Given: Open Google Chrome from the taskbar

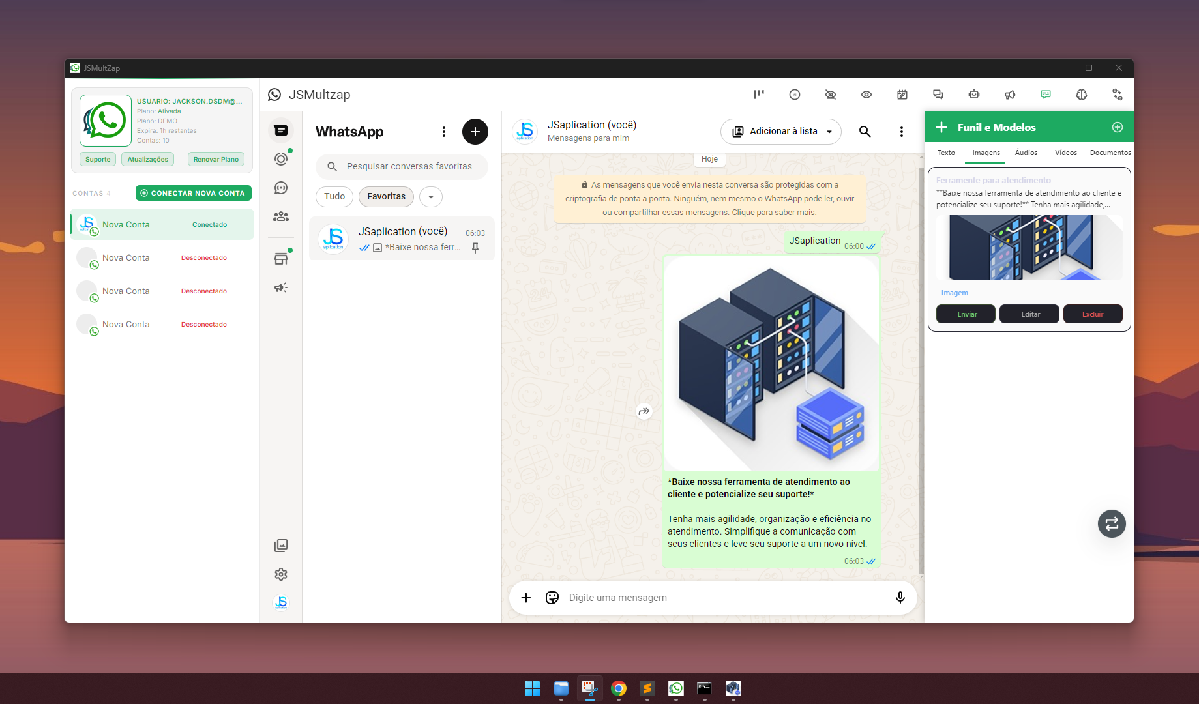Looking at the screenshot, I should tap(619, 688).
